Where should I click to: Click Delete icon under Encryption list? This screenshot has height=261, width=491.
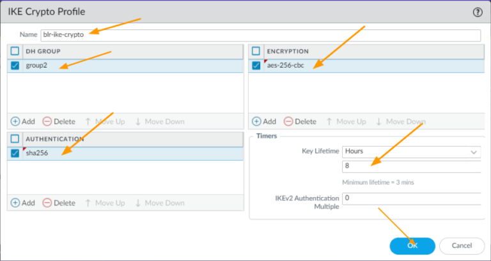pos(288,121)
